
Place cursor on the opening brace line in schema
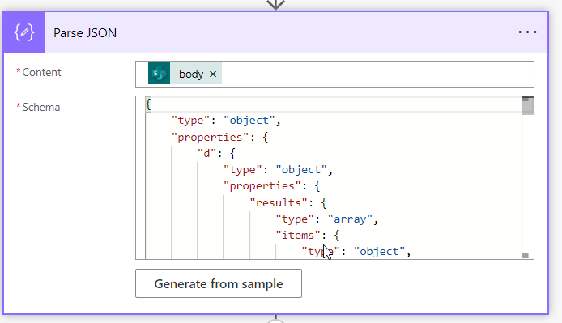click(334, 104)
